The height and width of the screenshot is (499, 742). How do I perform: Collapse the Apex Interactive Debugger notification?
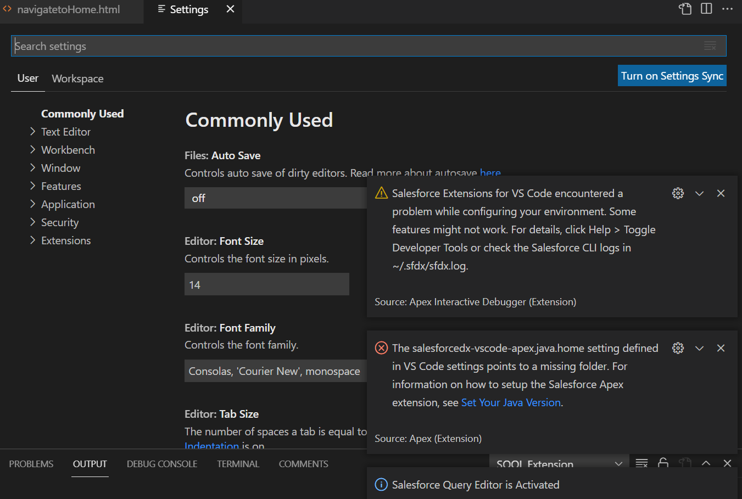[699, 193]
